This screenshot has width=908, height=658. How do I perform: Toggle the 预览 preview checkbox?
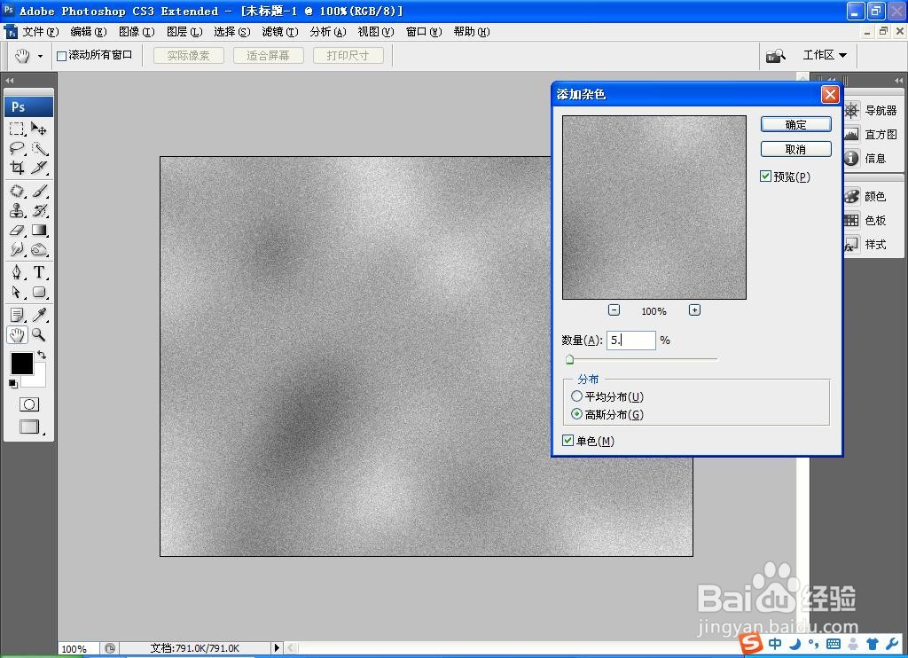[765, 176]
